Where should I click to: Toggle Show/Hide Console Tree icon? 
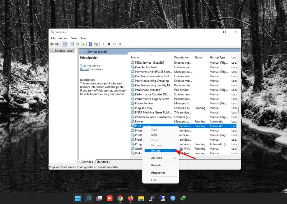click(65, 44)
